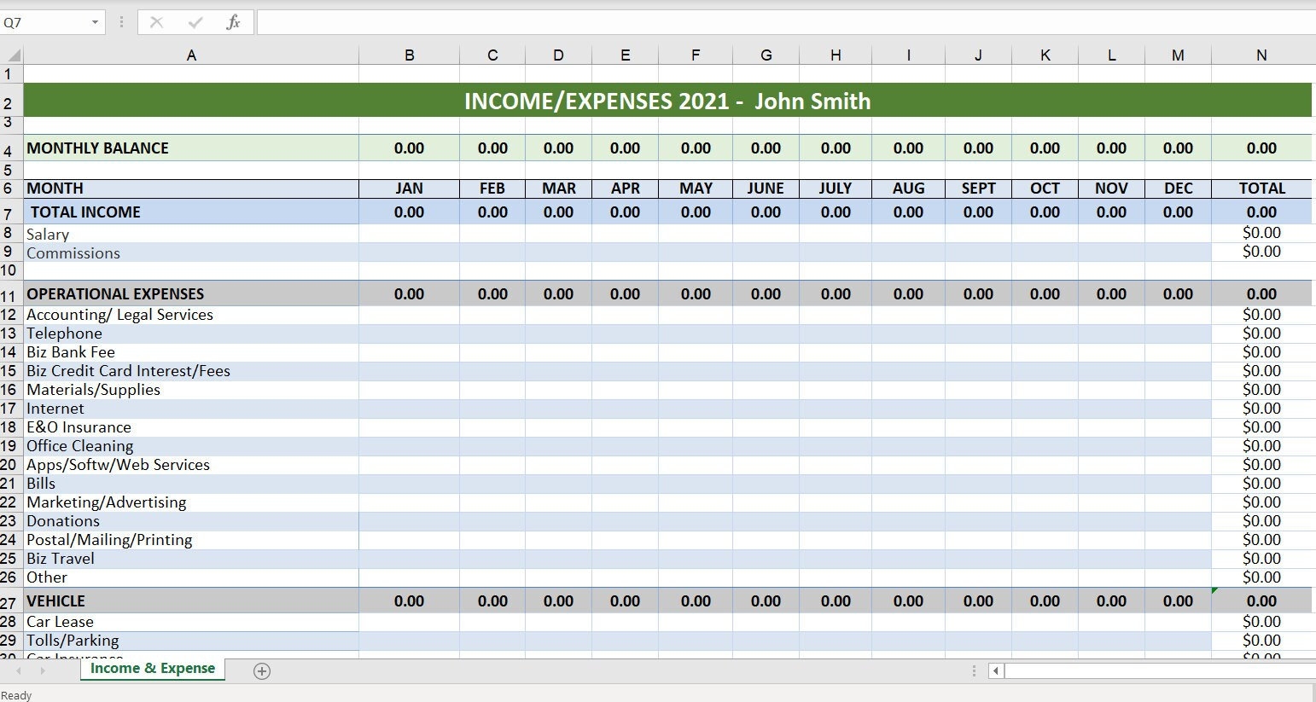
Task: Select row 7 header
Action: coord(9,212)
